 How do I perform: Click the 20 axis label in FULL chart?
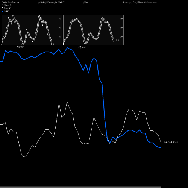click(121, 36)
